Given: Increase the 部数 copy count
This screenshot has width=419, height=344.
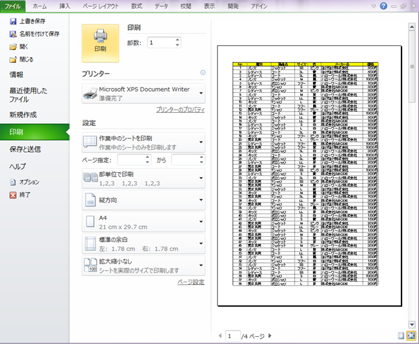Looking at the screenshot, I should pyautogui.click(x=177, y=40).
